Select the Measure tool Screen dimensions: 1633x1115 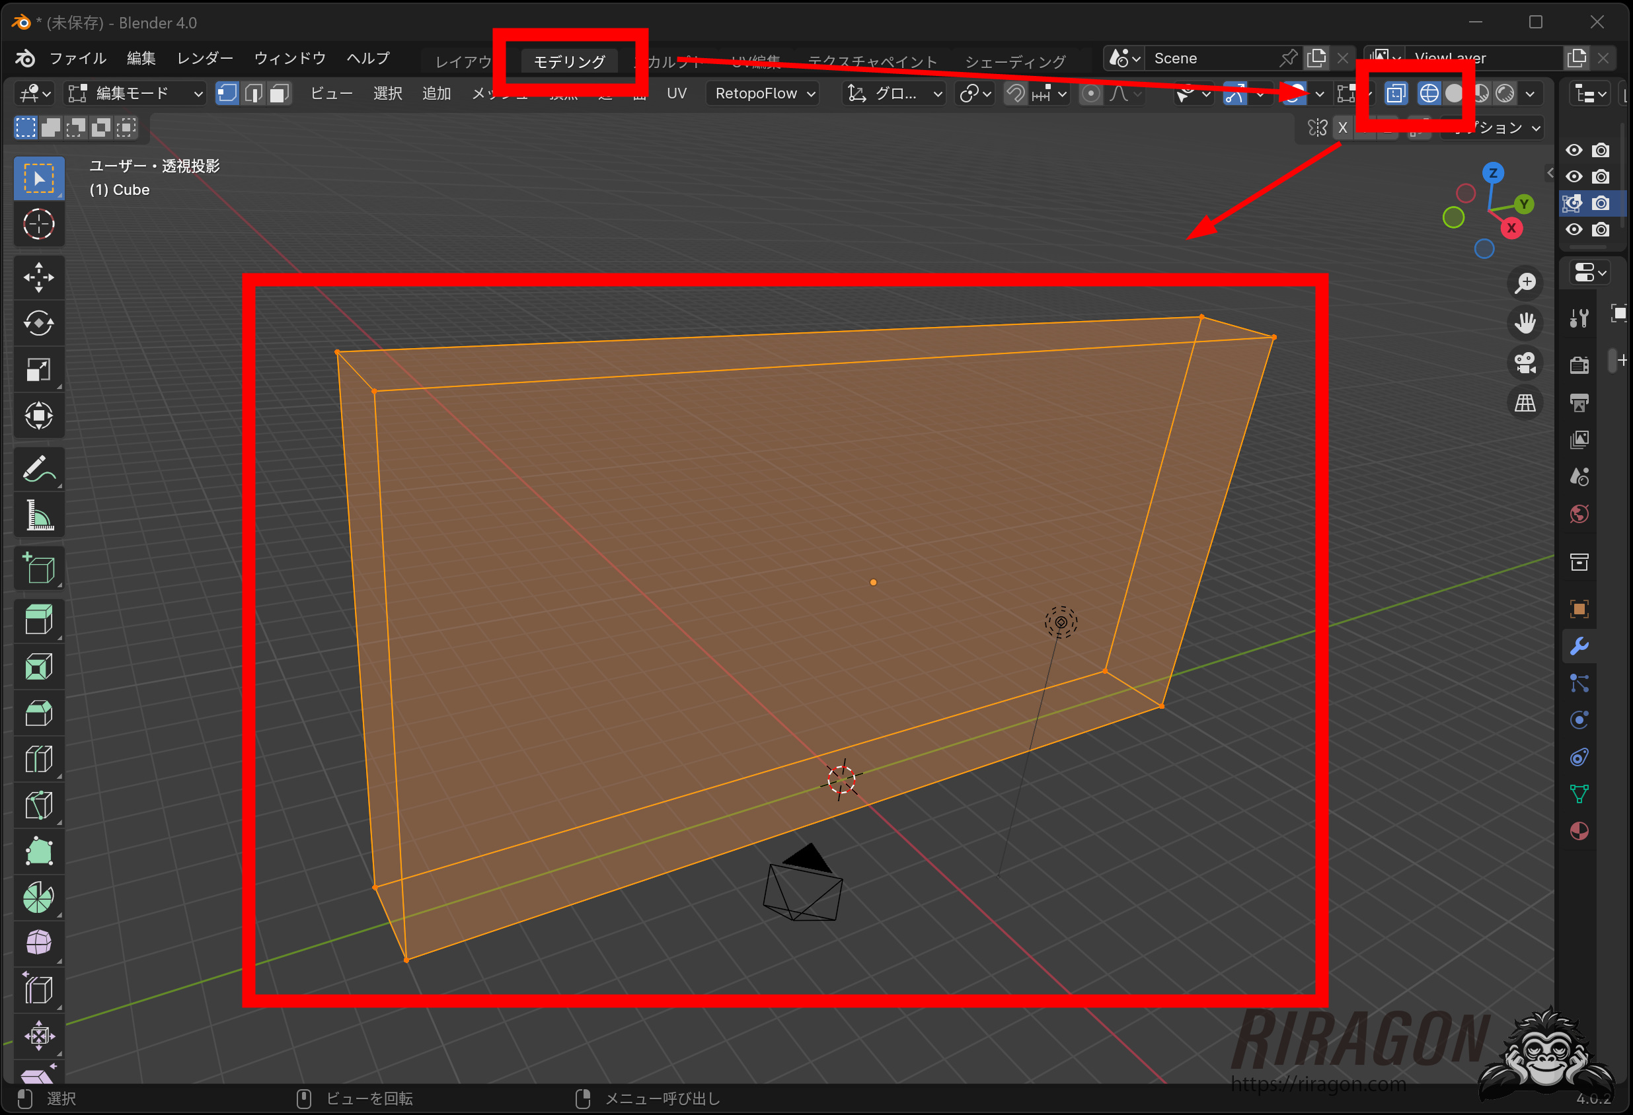pos(38,516)
